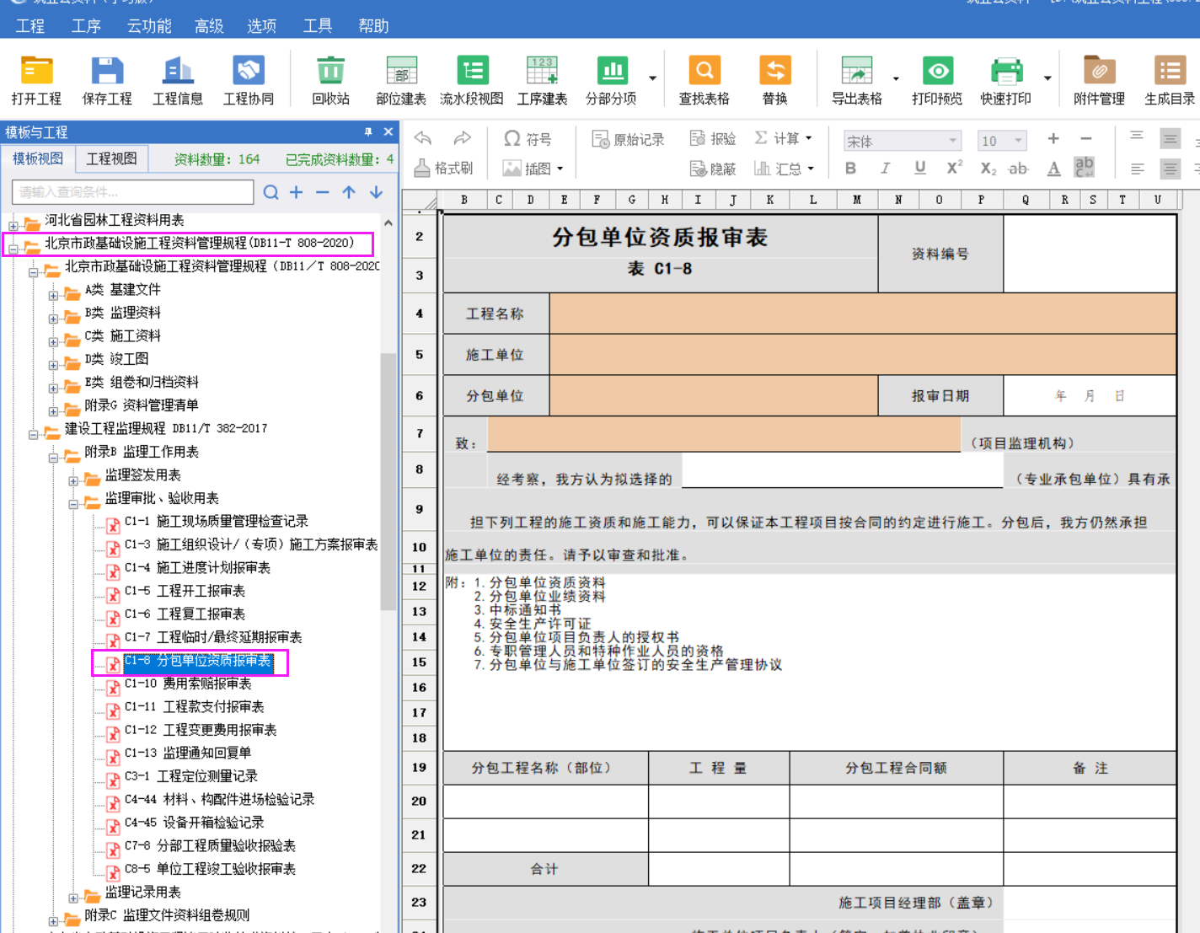The width and height of the screenshot is (1200, 933).
Task: Toggle subscript X₂ formatting
Action: coord(988,169)
